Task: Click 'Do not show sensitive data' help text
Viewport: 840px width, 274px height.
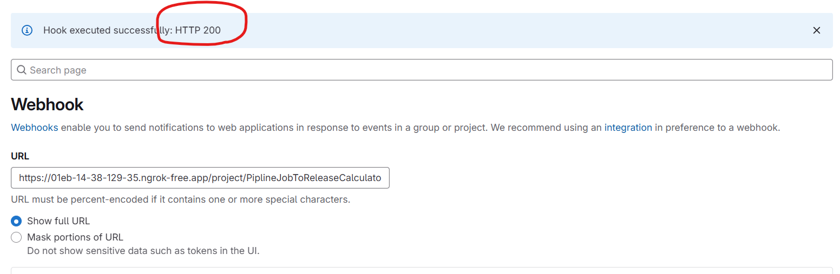Action: (143, 251)
